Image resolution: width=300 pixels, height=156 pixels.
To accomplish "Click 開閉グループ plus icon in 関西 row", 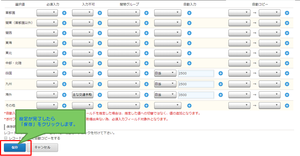I will click(x=147, y=33).
